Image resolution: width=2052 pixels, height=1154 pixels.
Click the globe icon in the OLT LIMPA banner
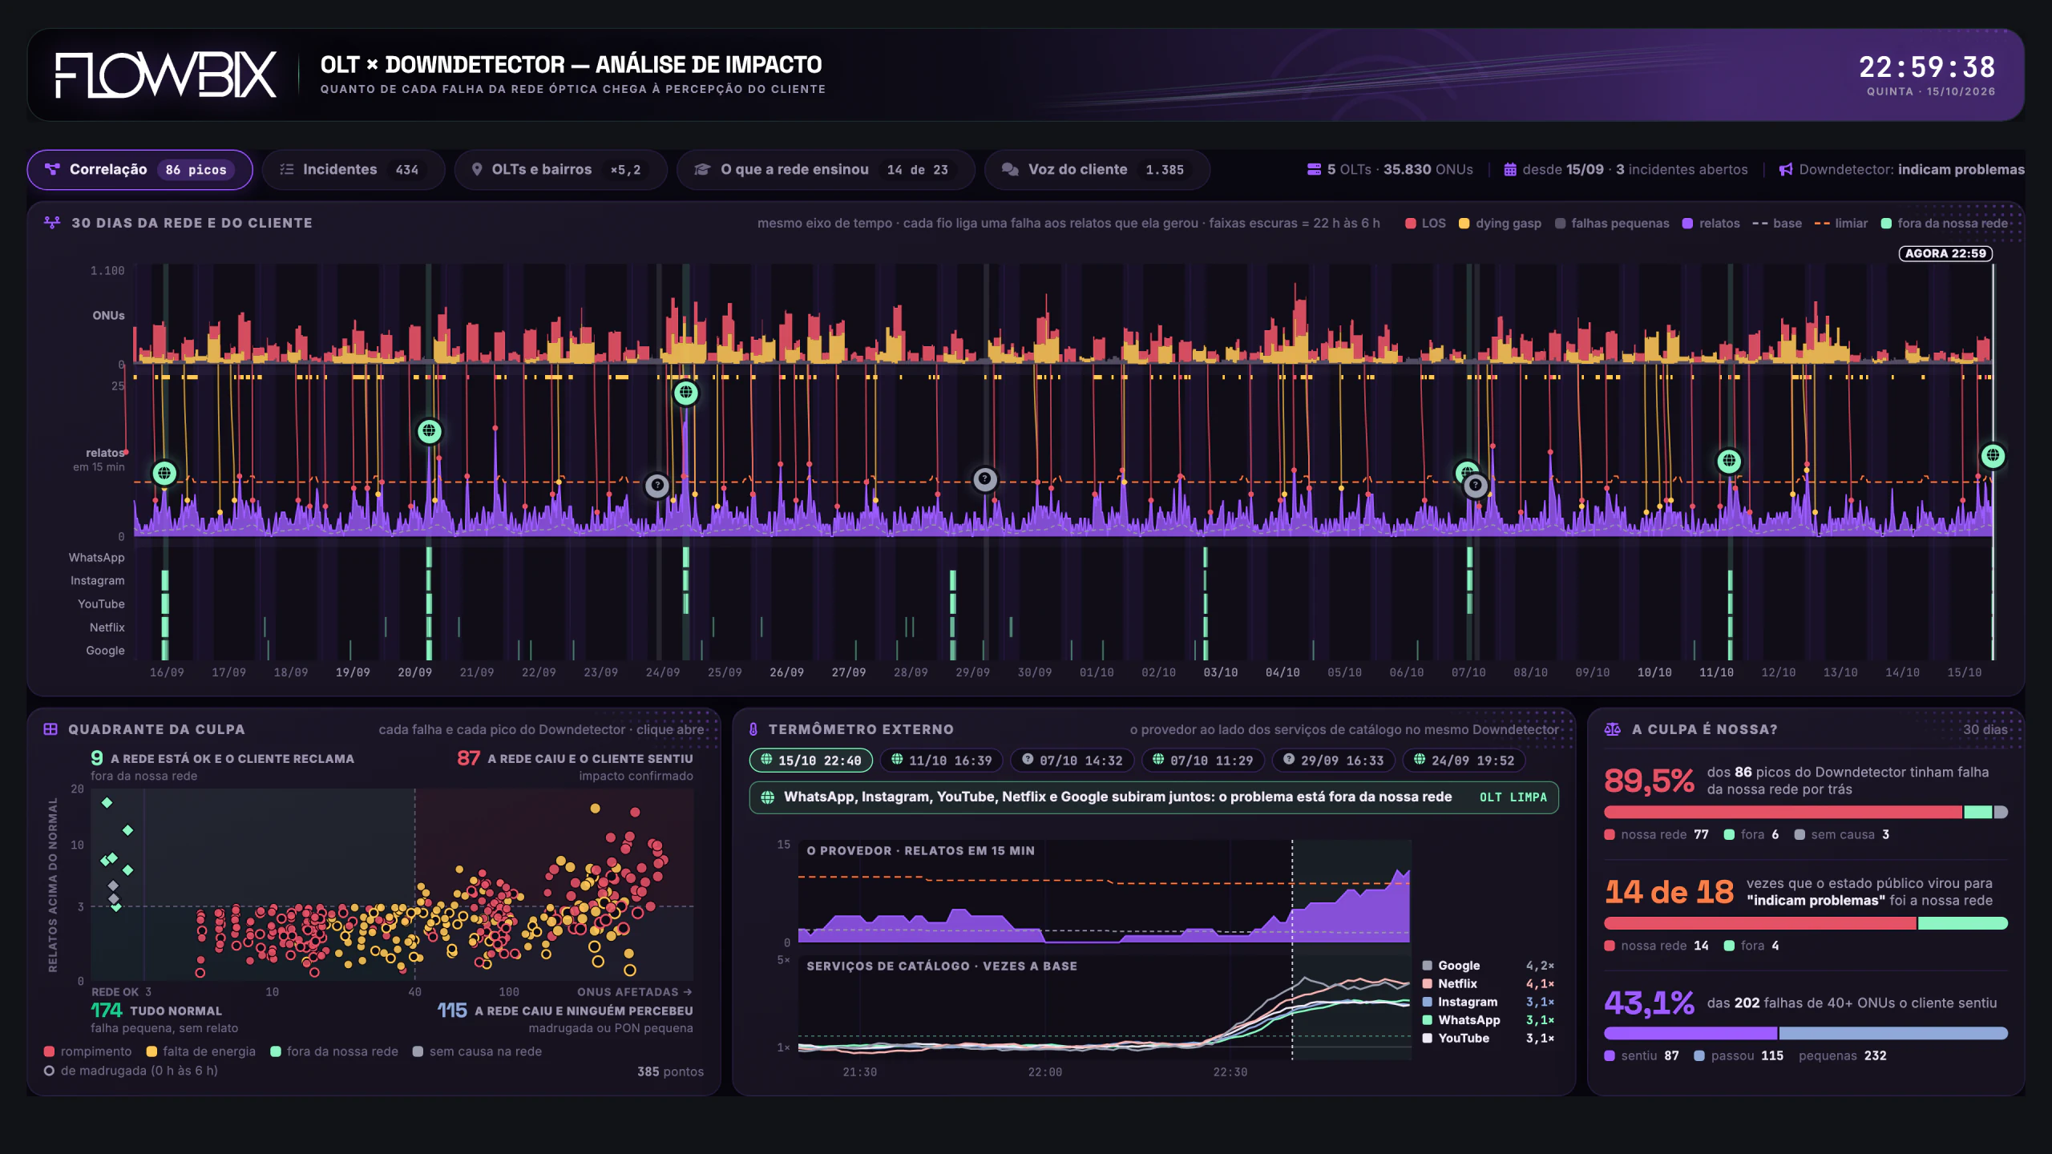pyautogui.click(x=767, y=797)
